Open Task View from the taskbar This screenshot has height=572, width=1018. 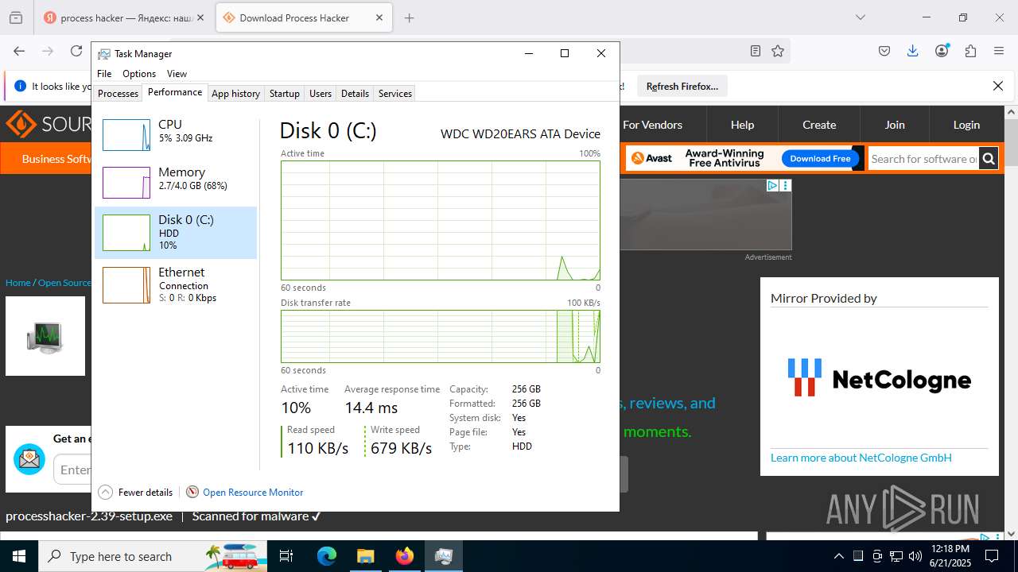pos(286,556)
